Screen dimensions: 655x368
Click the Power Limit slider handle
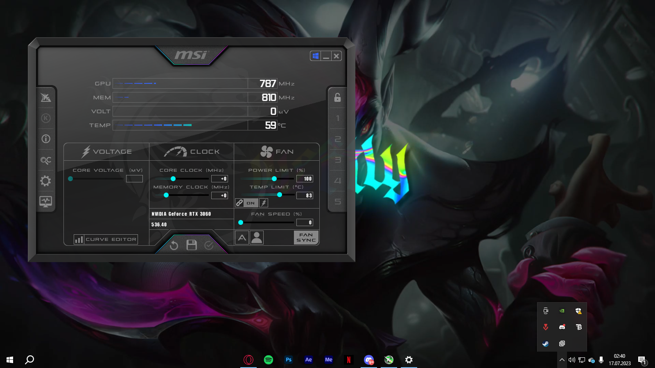click(274, 179)
